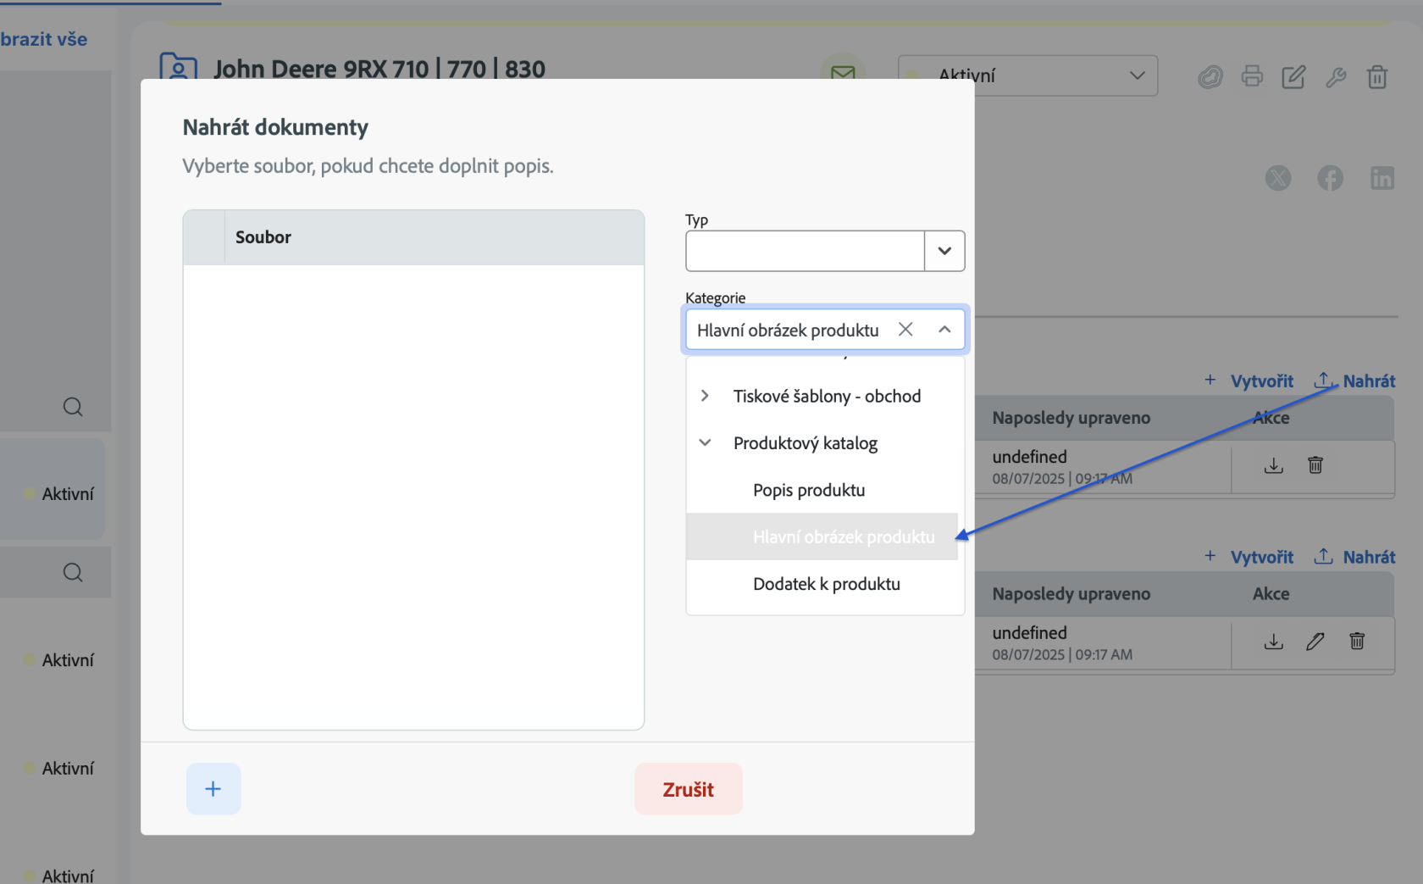Viewport: 1423px width, 884px height.
Task: Add a file with the plus button
Action: 213,789
